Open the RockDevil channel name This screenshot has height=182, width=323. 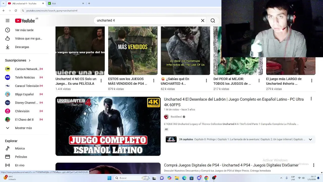pyautogui.click(x=176, y=117)
